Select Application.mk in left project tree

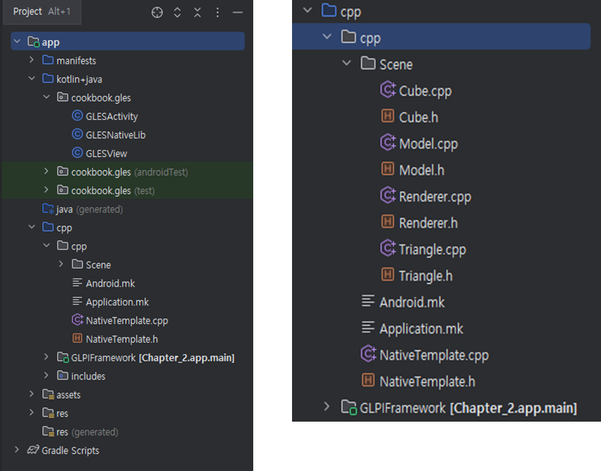(x=117, y=302)
